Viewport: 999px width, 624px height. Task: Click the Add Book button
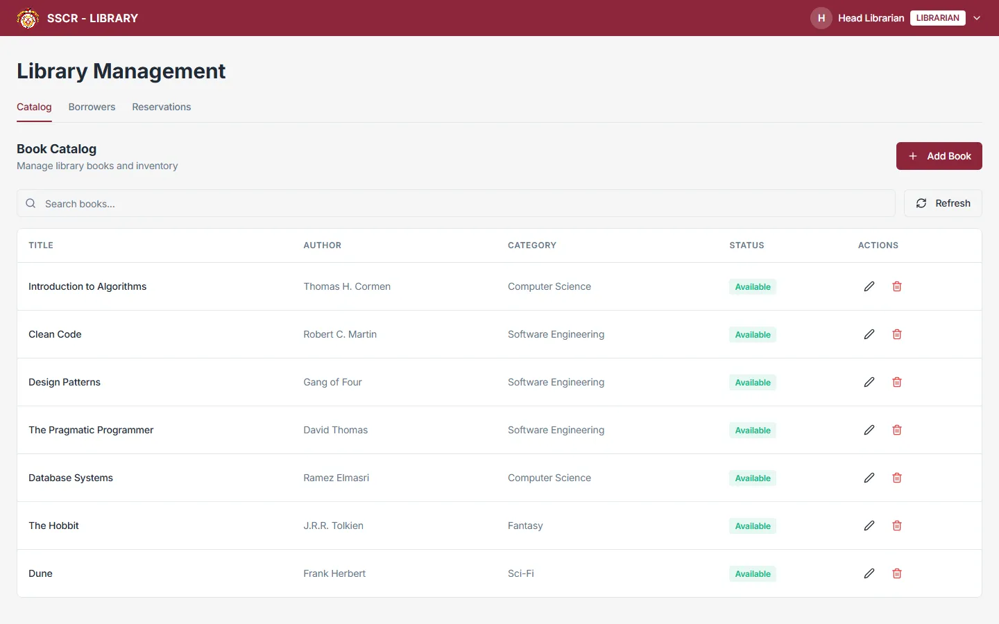939,156
